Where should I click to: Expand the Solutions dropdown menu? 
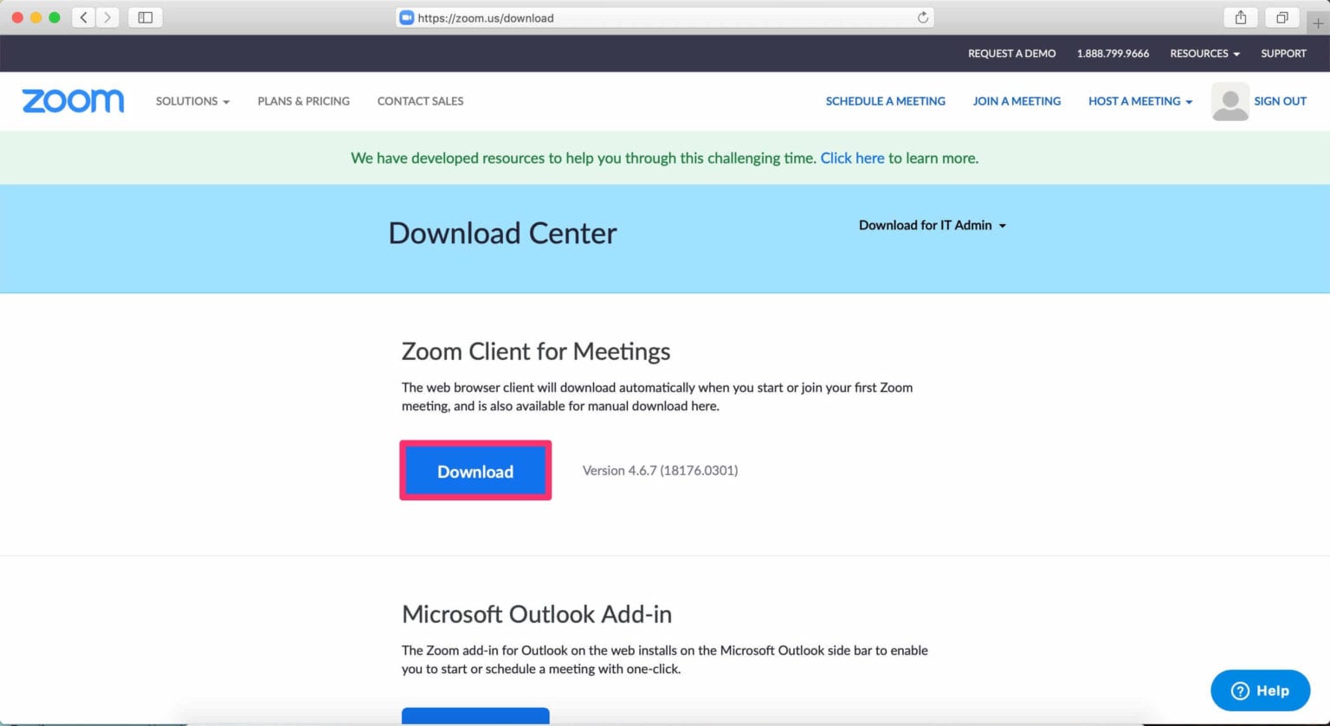tap(192, 101)
